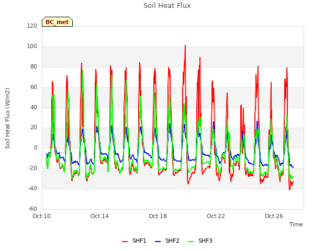Click the Oct 14 x-axis tick label
The height and width of the screenshot is (251, 335).
pos(100,216)
